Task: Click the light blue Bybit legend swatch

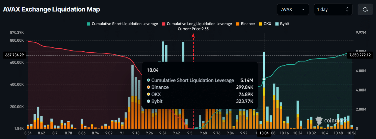Action: (277, 24)
